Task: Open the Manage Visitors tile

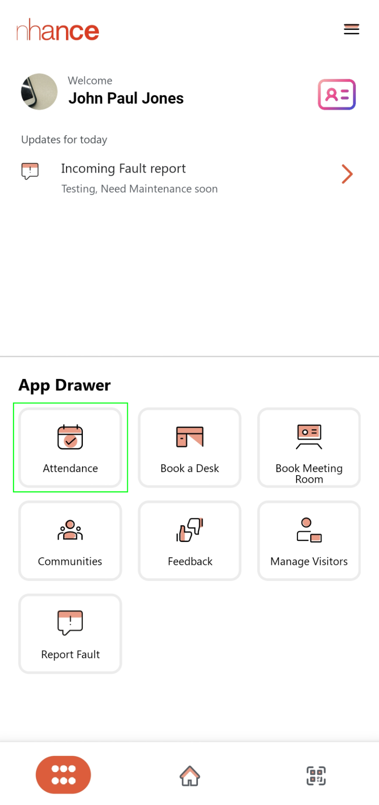Action: coord(309,540)
